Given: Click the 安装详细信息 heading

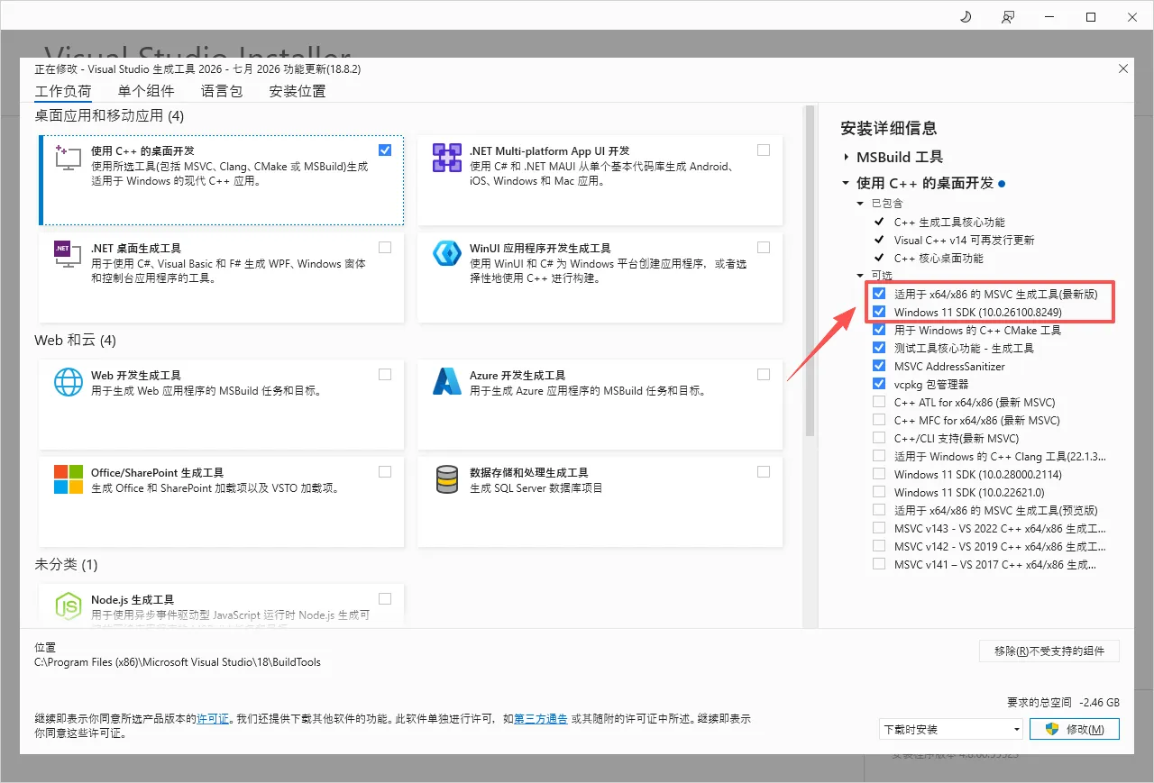Looking at the screenshot, I should [x=888, y=129].
